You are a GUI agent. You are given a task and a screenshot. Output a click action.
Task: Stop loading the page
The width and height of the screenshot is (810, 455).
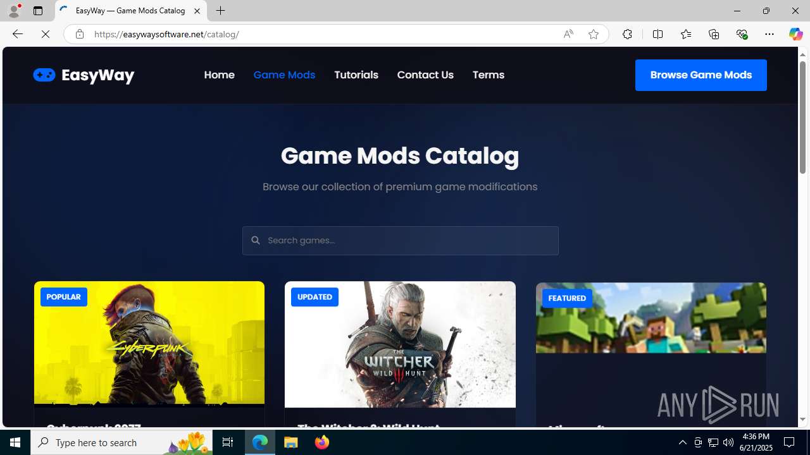pyautogui.click(x=46, y=34)
